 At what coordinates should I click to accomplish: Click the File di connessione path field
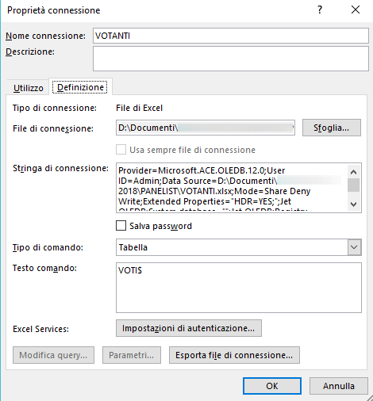coord(206,128)
